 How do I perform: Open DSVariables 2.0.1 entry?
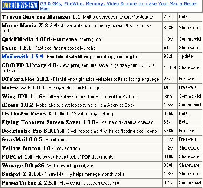tap(25, 79)
